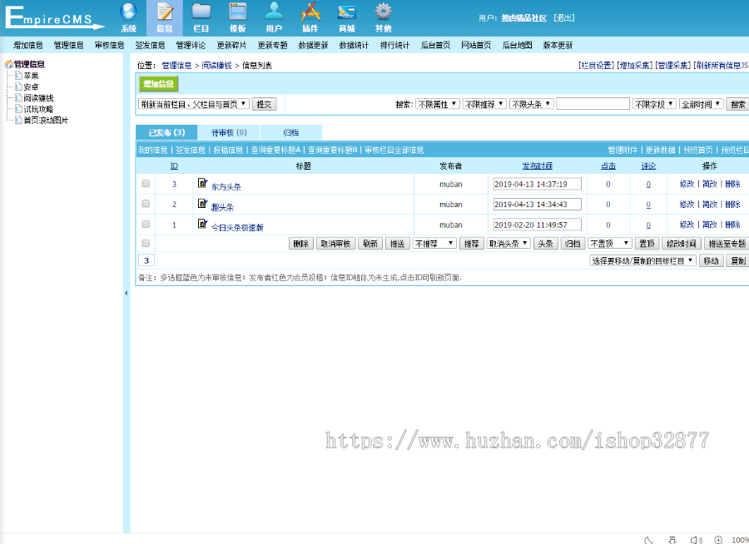Viewport: 749px width, 544px height.
Task: Tick the checkbox beside 趣头条 article
Action: [x=146, y=204]
